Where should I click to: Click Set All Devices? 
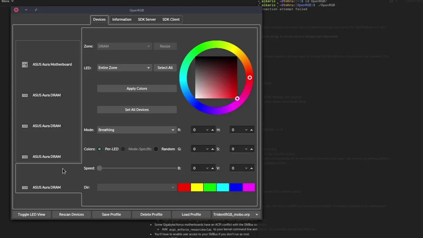(x=137, y=110)
